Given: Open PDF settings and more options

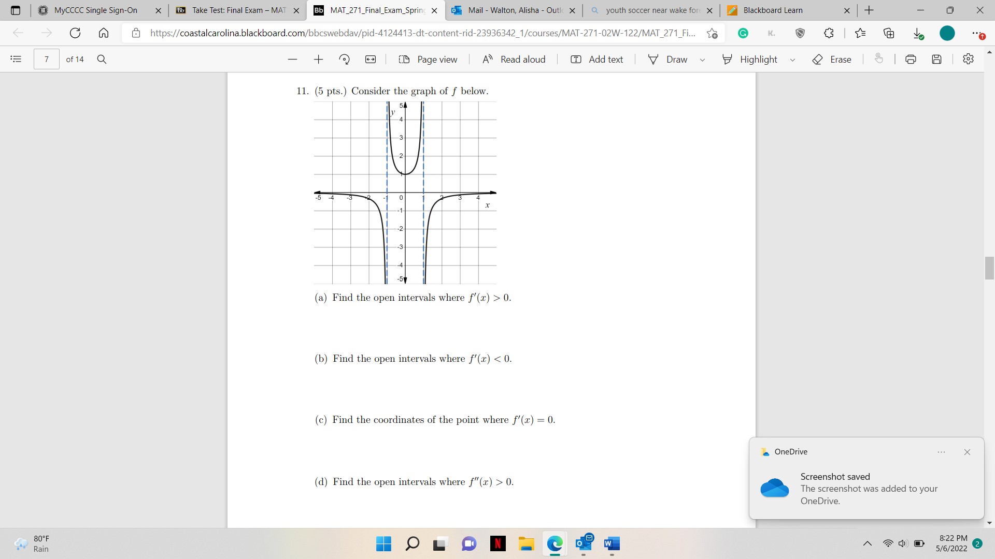Looking at the screenshot, I should tap(969, 59).
